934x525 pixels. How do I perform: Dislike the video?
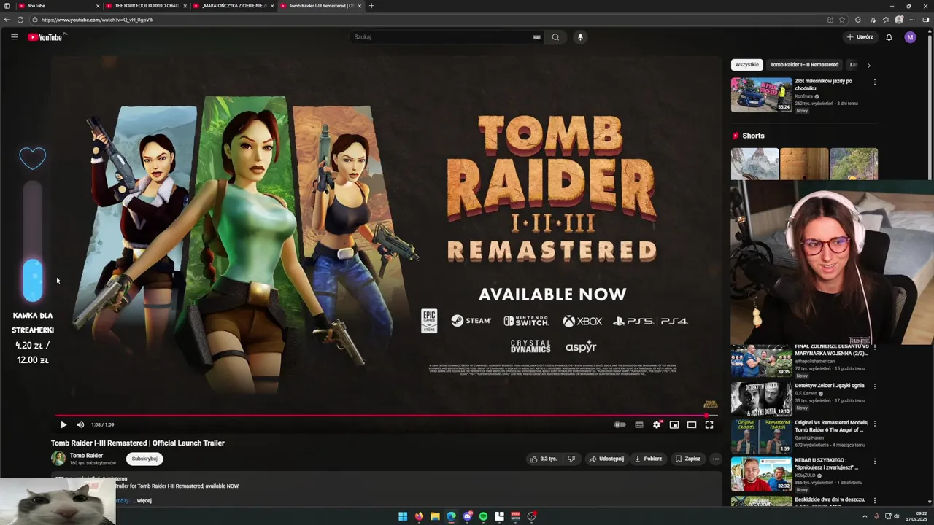571,459
